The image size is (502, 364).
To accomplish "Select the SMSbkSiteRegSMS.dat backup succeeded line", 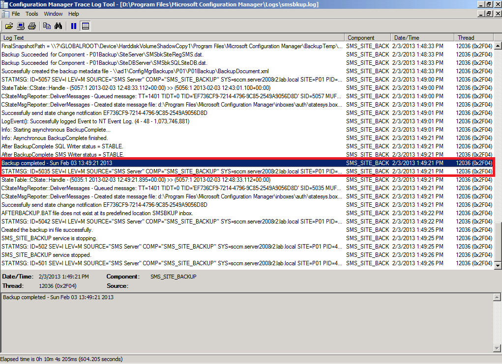I will (247, 55).
